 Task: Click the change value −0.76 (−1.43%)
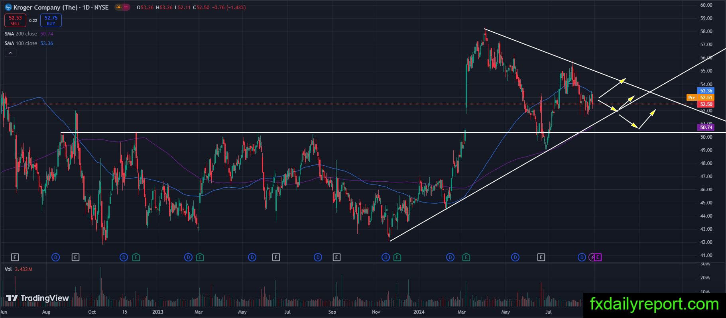click(228, 8)
